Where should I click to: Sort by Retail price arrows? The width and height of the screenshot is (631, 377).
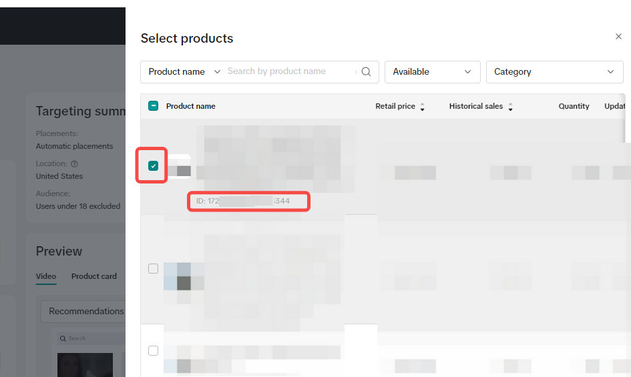pos(422,107)
